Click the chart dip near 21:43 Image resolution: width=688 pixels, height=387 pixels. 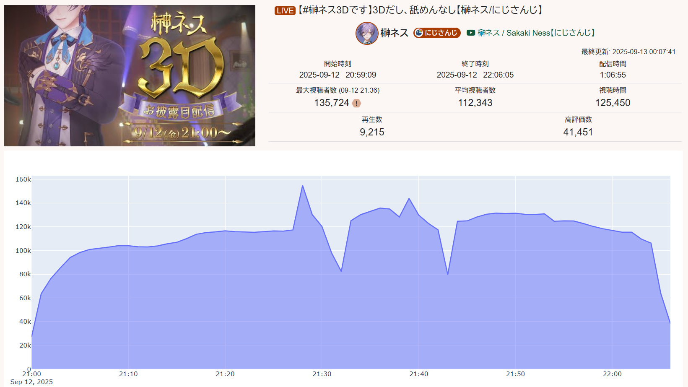coord(448,274)
